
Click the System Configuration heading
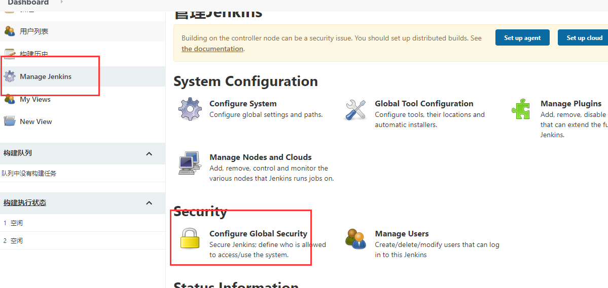tap(245, 81)
